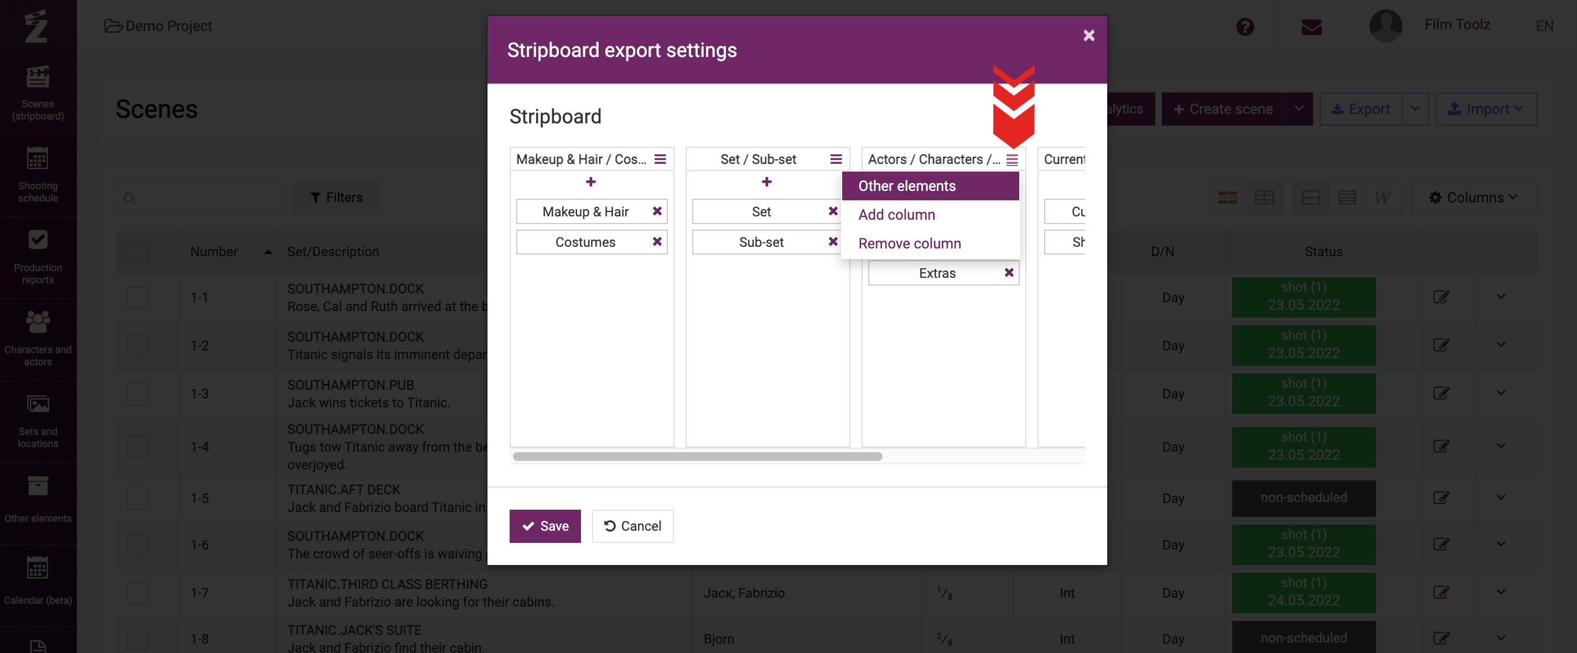Click the Create scene button
The width and height of the screenshot is (1577, 653).
[x=1223, y=109]
